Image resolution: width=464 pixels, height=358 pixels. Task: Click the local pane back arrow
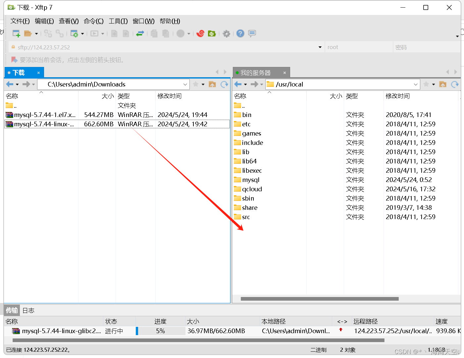pyautogui.click(x=10, y=84)
